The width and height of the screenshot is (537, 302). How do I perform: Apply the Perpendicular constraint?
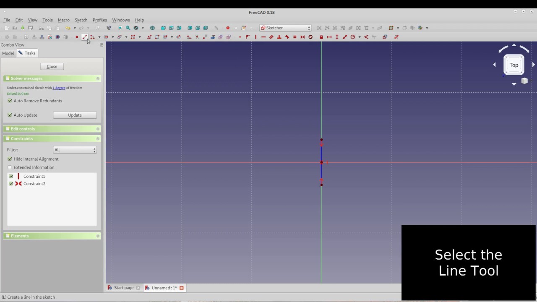click(x=279, y=37)
